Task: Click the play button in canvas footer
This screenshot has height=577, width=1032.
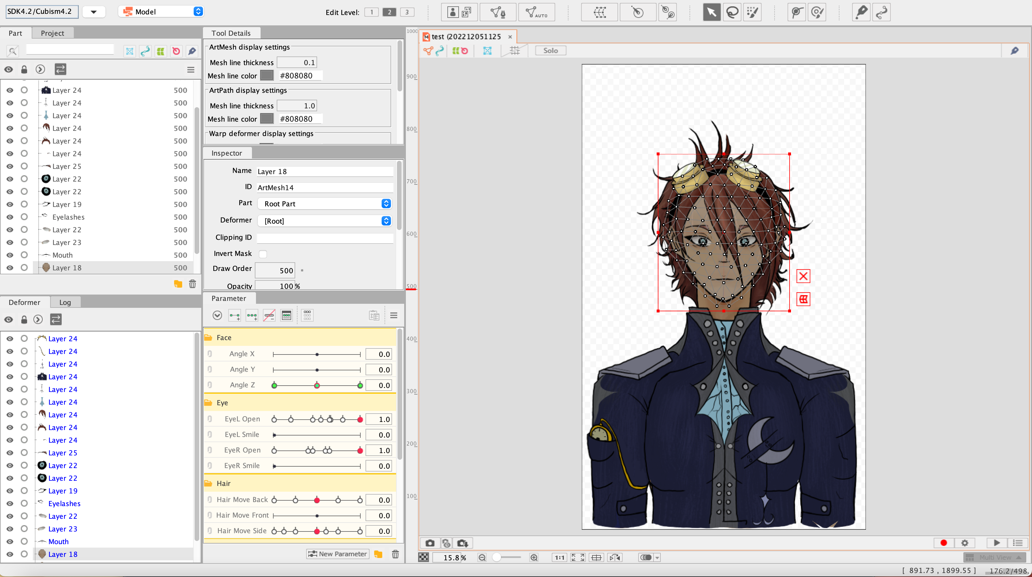Action: (996, 543)
